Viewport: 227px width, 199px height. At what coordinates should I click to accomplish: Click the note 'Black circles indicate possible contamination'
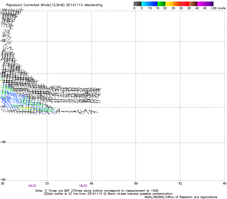pyautogui.click(x=140, y=194)
